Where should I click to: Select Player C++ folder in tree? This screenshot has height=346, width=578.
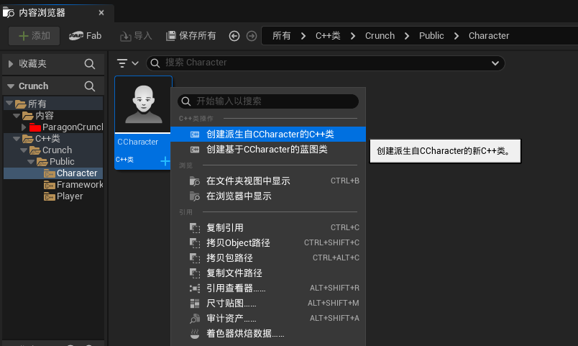[63, 196]
